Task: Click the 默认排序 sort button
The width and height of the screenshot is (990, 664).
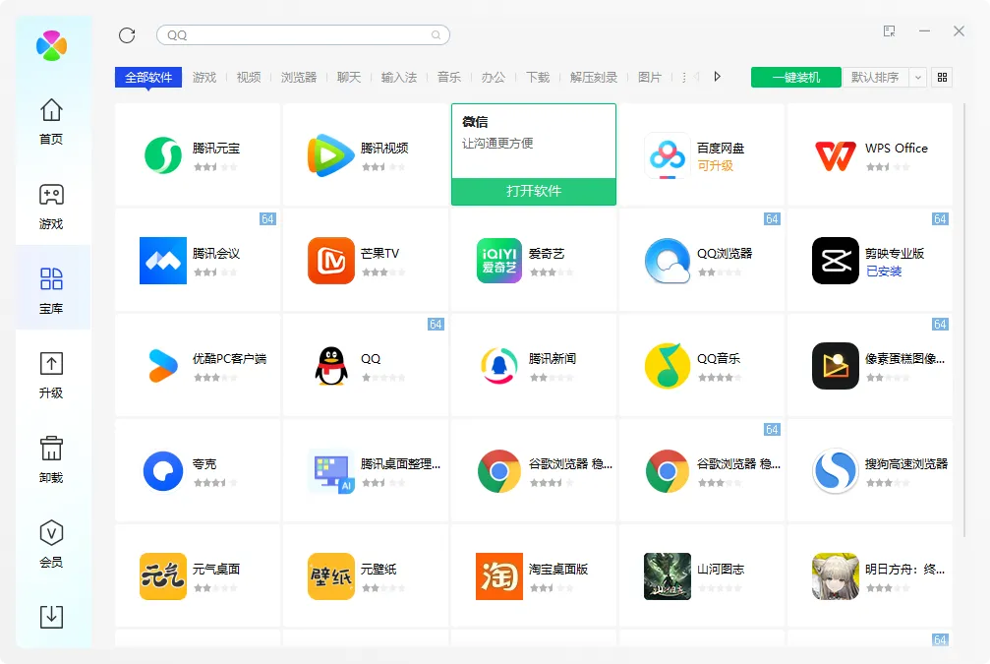Action: (875, 77)
